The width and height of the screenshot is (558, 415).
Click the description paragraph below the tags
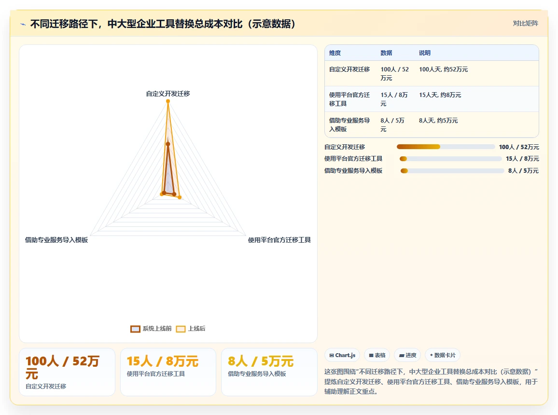(431, 382)
